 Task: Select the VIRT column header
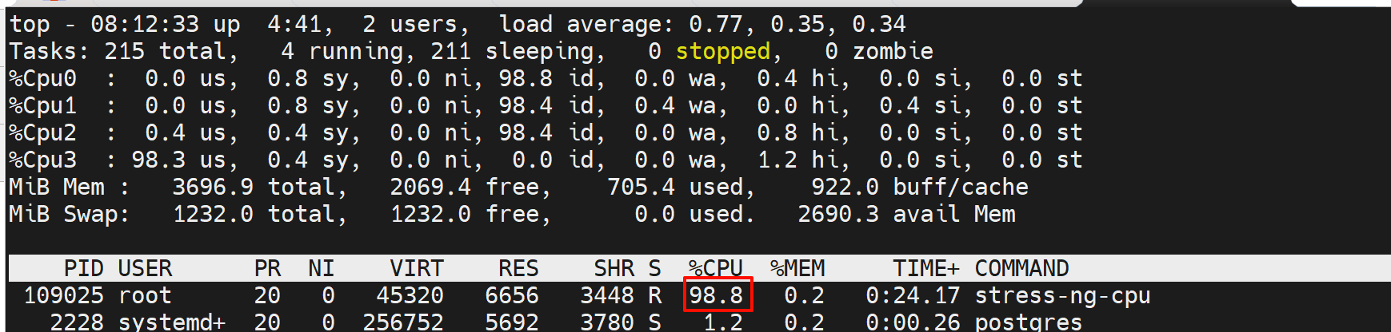click(x=416, y=268)
